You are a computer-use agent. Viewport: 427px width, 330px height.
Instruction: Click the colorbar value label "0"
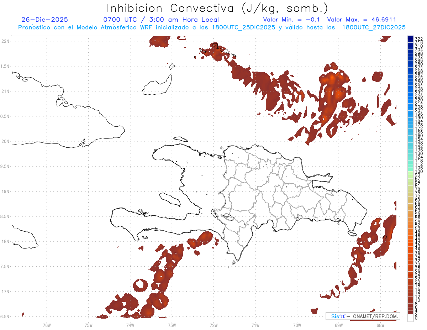(416, 318)
